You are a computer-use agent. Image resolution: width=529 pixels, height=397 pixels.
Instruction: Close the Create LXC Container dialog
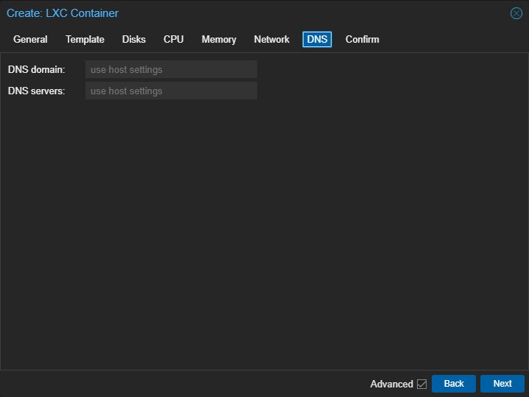516,13
